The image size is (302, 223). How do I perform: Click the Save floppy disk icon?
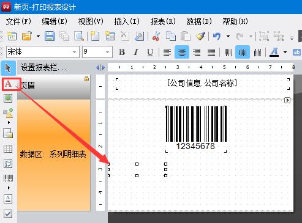tap(50, 36)
